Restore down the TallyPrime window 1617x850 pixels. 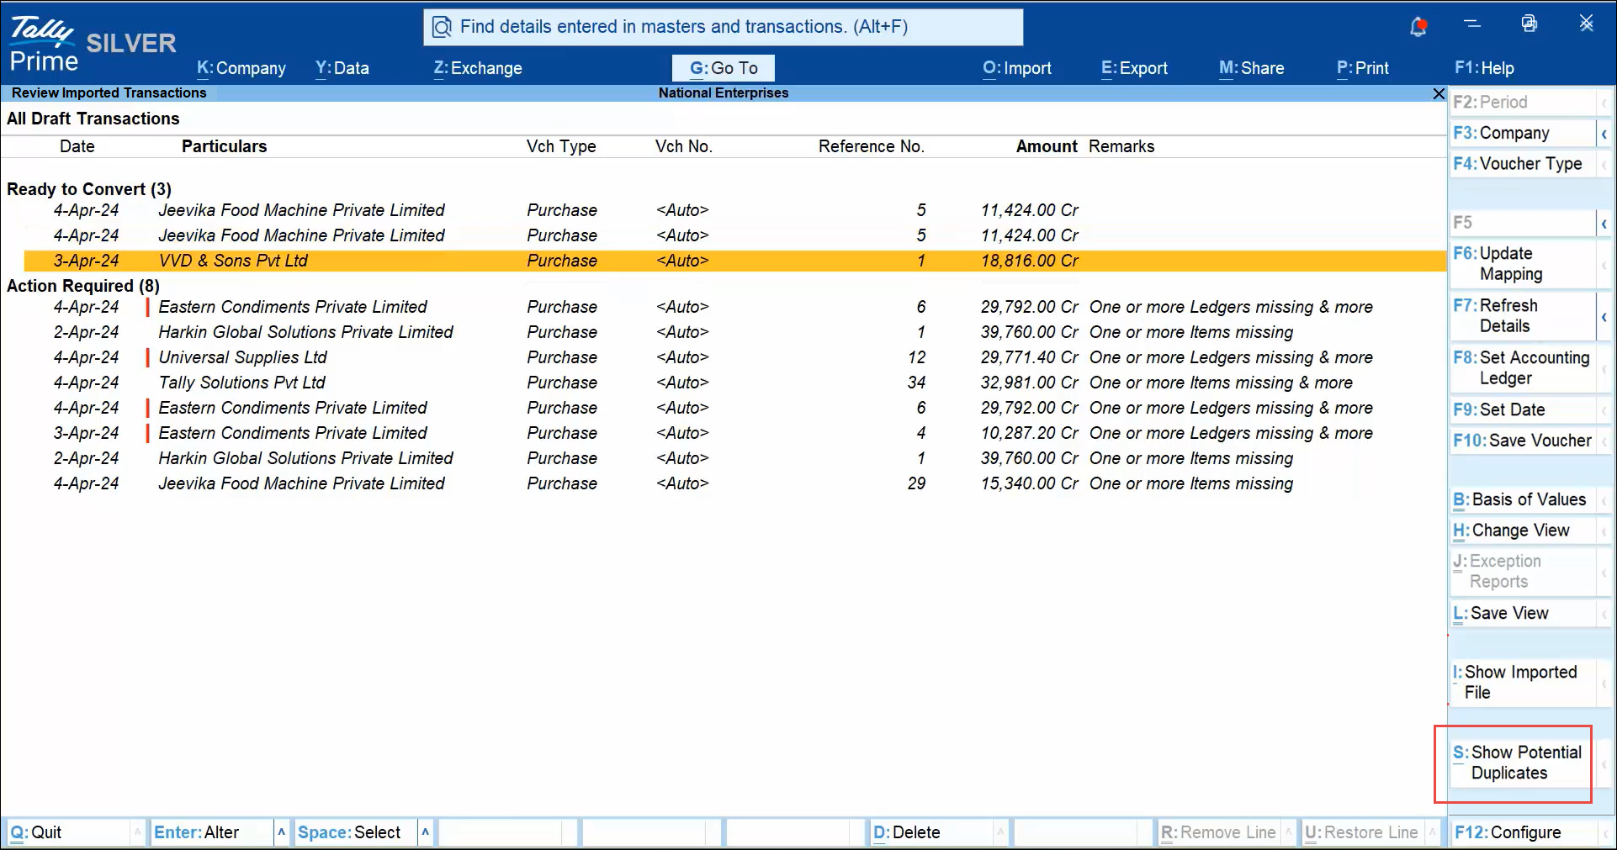pyautogui.click(x=1530, y=24)
